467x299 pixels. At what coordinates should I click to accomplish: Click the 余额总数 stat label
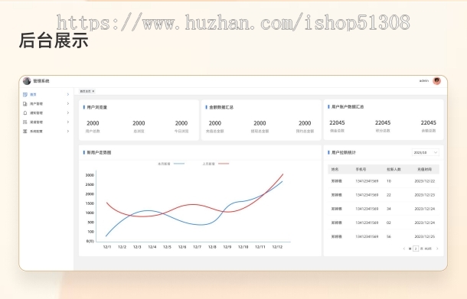coord(428,131)
